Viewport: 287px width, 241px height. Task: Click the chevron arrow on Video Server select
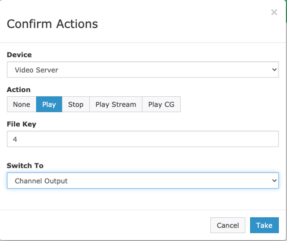(x=274, y=70)
